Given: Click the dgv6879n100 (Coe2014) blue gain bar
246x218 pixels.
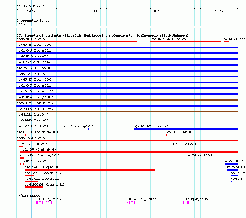Looking at the screenshot, I should [186, 129].
